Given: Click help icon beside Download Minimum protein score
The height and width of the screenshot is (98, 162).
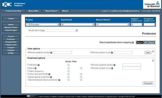Looking at the screenshot, I should pyautogui.click(x=112, y=68).
